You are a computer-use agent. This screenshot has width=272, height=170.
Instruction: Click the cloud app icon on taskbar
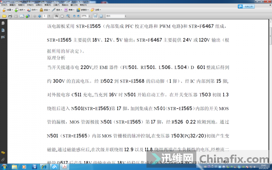(x=54, y=167)
